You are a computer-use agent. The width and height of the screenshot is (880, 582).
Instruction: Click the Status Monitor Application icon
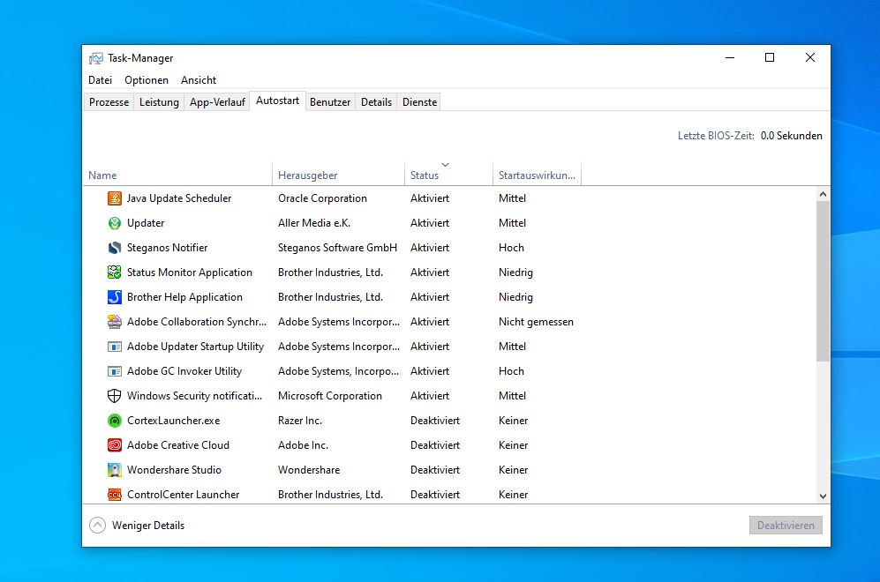(x=115, y=272)
